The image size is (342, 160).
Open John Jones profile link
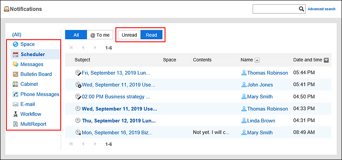pos(260,85)
